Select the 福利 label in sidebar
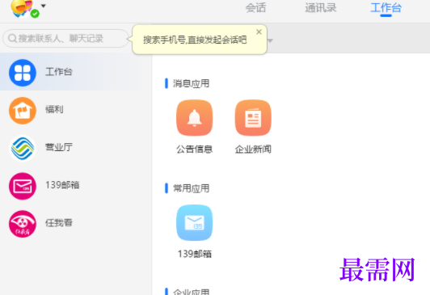The image size is (430, 295). [x=54, y=109]
